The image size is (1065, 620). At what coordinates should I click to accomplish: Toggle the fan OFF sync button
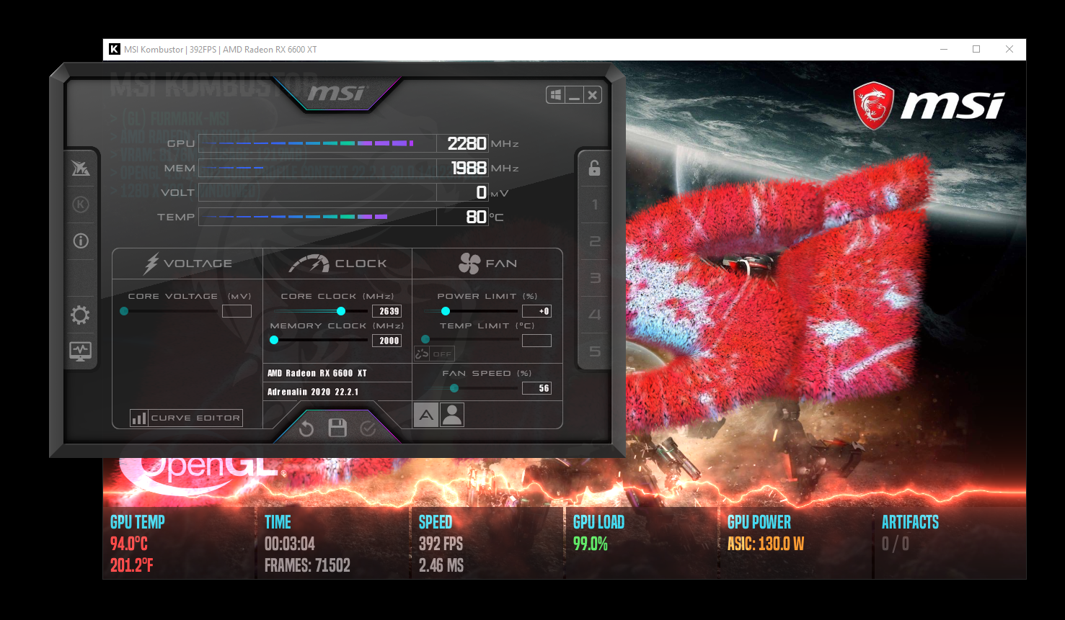(434, 354)
